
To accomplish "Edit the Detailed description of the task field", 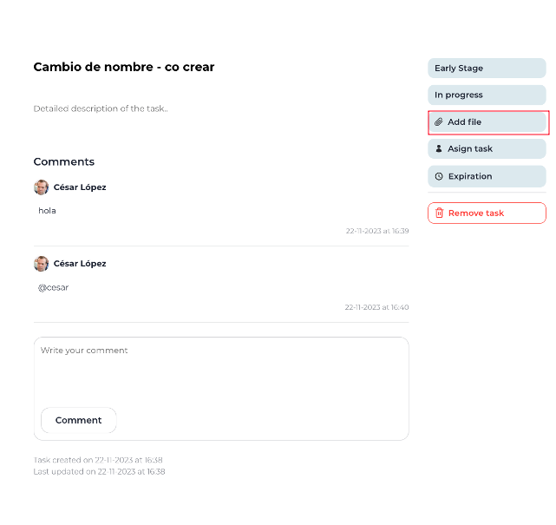I will point(101,108).
